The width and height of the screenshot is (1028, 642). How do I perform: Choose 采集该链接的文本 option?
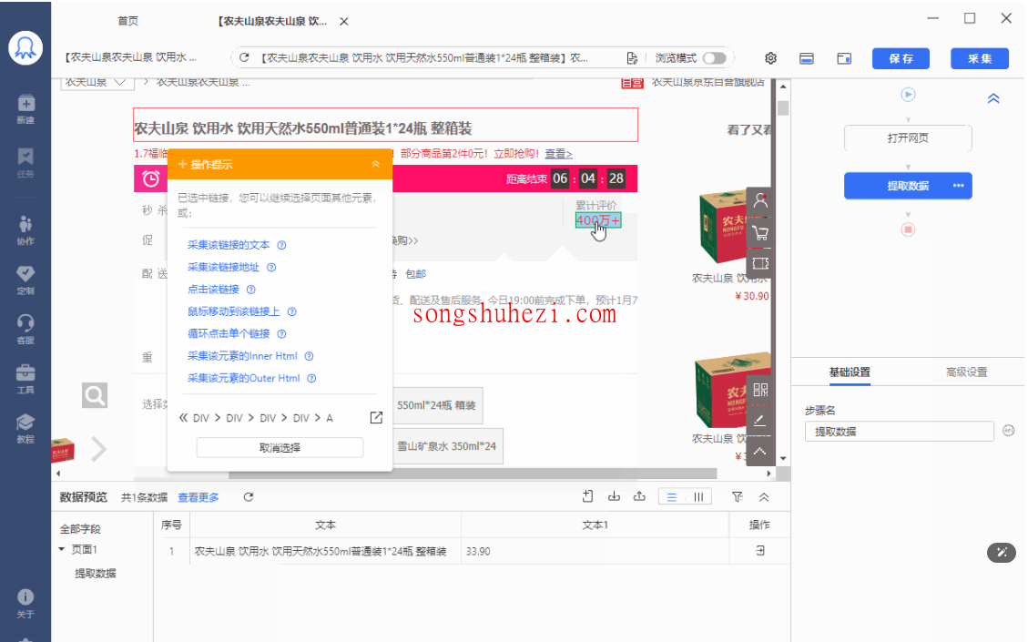[x=229, y=245]
